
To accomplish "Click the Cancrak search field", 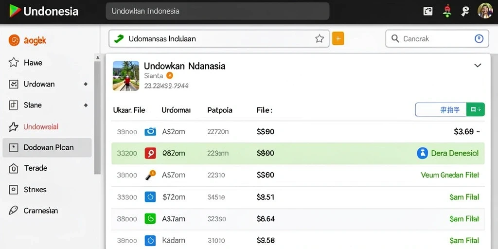I will click(x=437, y=39).
